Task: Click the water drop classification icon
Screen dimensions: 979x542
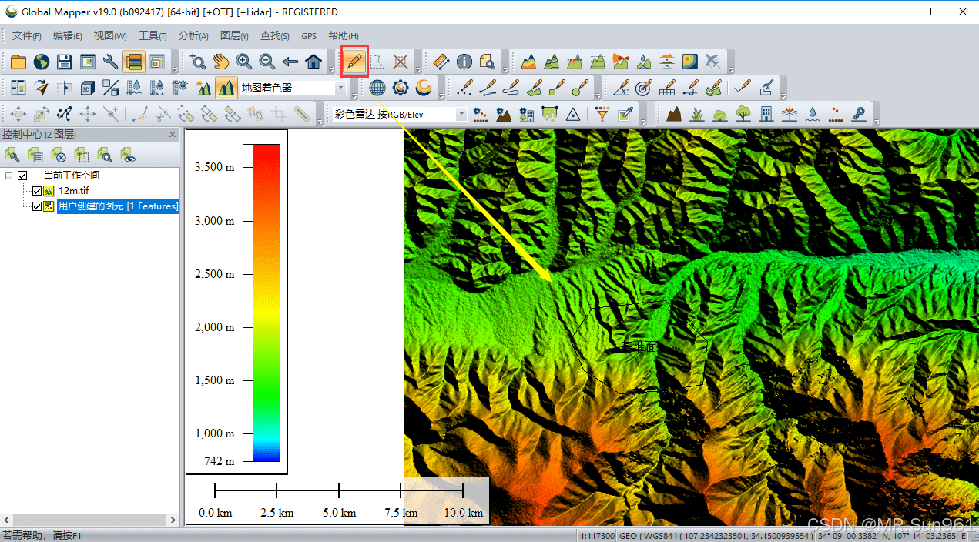Action: pyautogui.click(x=812, y=114)
